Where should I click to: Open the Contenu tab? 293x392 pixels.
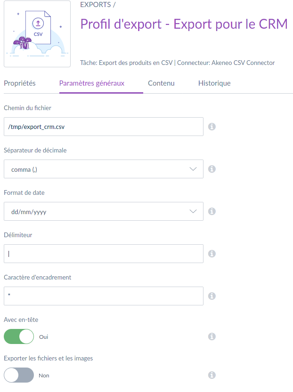click(161, 83)
